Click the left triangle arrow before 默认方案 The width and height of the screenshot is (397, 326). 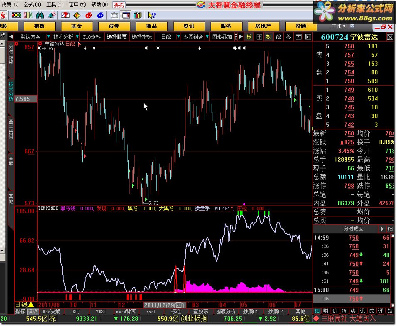tap(11, 37)
